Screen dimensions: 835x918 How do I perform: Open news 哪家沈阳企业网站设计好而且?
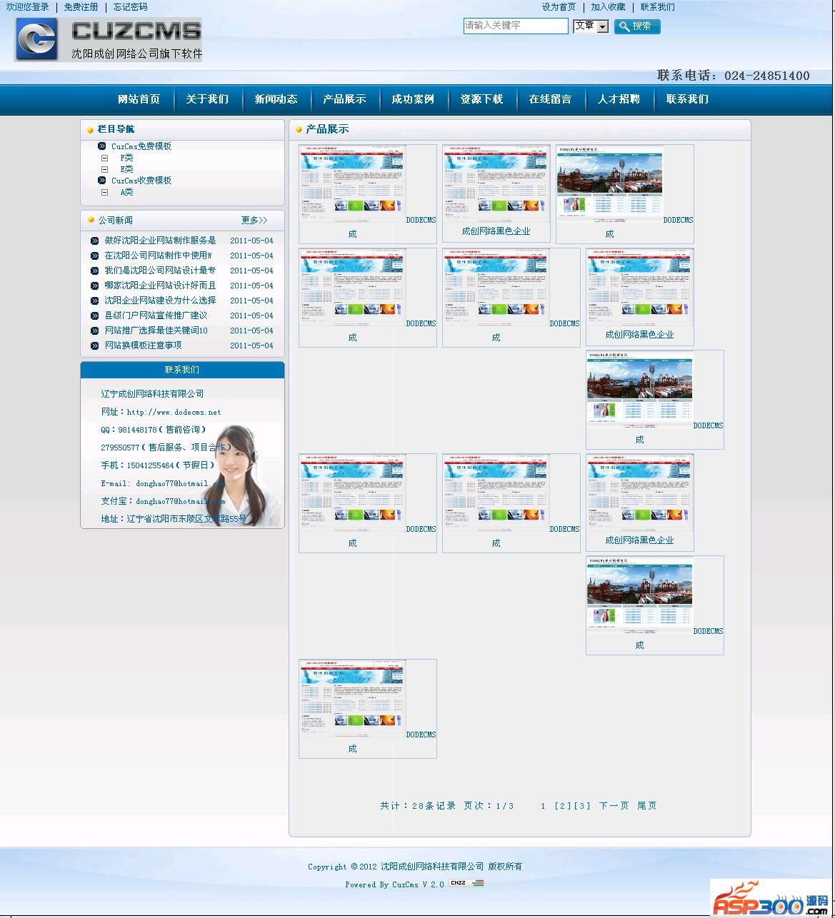pyautogui.click(x=161, y=286)
